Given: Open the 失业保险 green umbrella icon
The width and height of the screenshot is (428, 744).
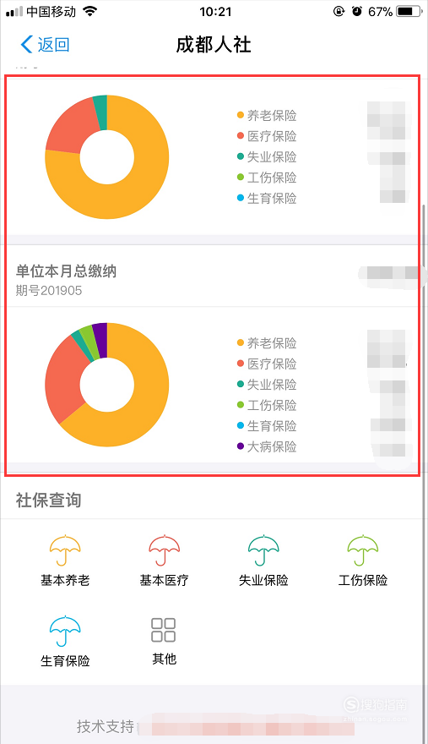Looking at the screenshot, I should (263, 550).
